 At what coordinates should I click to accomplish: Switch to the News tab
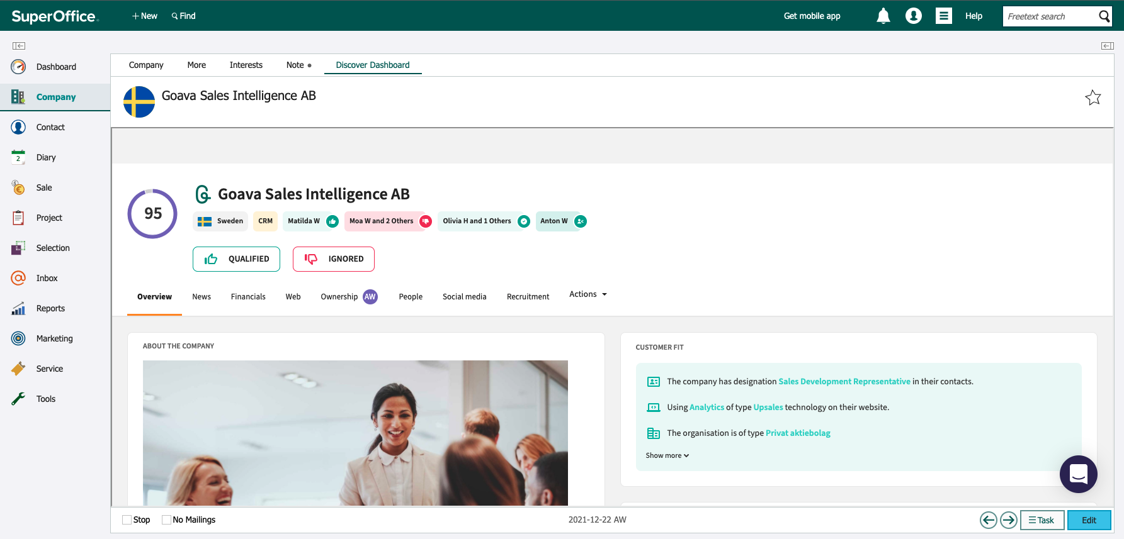[x=202, y=297]
